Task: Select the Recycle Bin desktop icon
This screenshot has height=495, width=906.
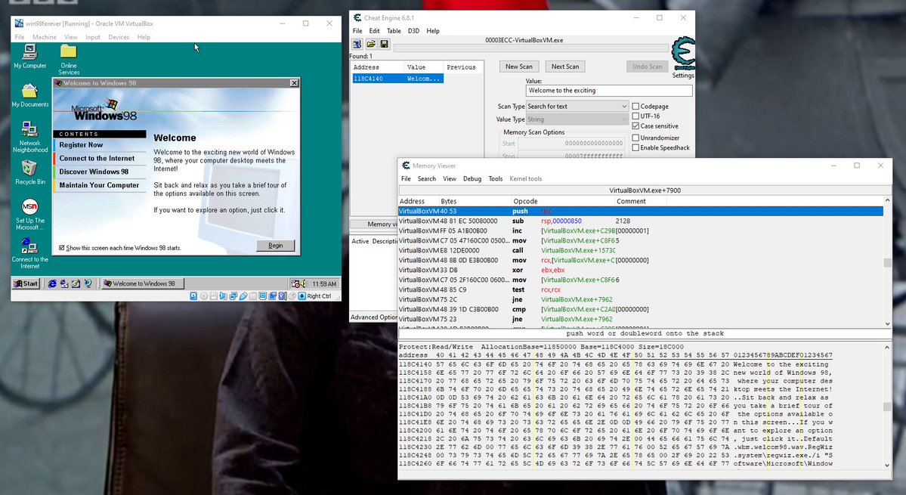Action: pyautogui.click(x=29, y=173)
